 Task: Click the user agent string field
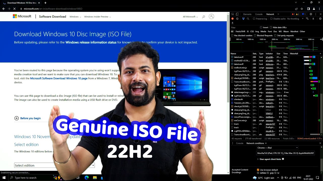point(285,153)
